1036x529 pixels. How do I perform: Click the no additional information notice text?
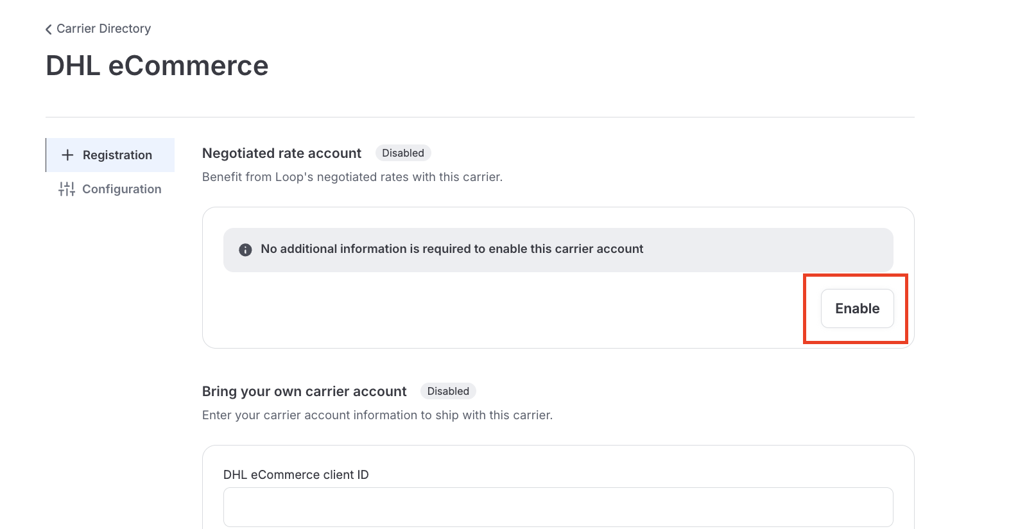pos(452,249)
